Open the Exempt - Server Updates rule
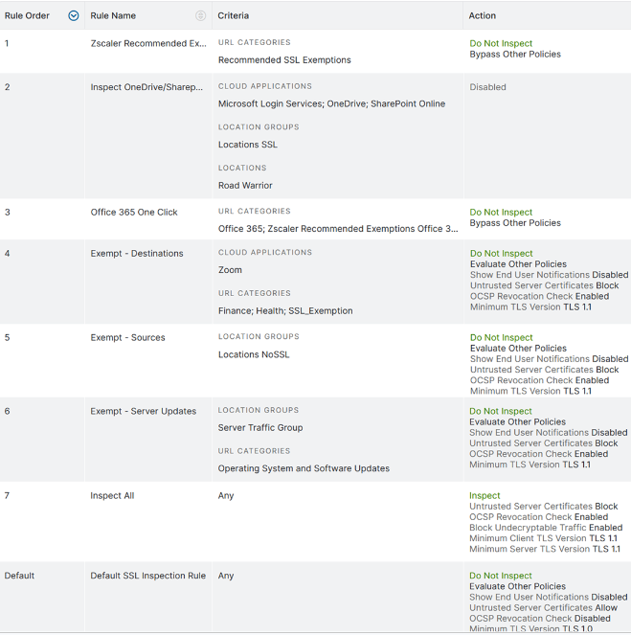The height and width of the screenshot is (635, 631). (143, 412)
